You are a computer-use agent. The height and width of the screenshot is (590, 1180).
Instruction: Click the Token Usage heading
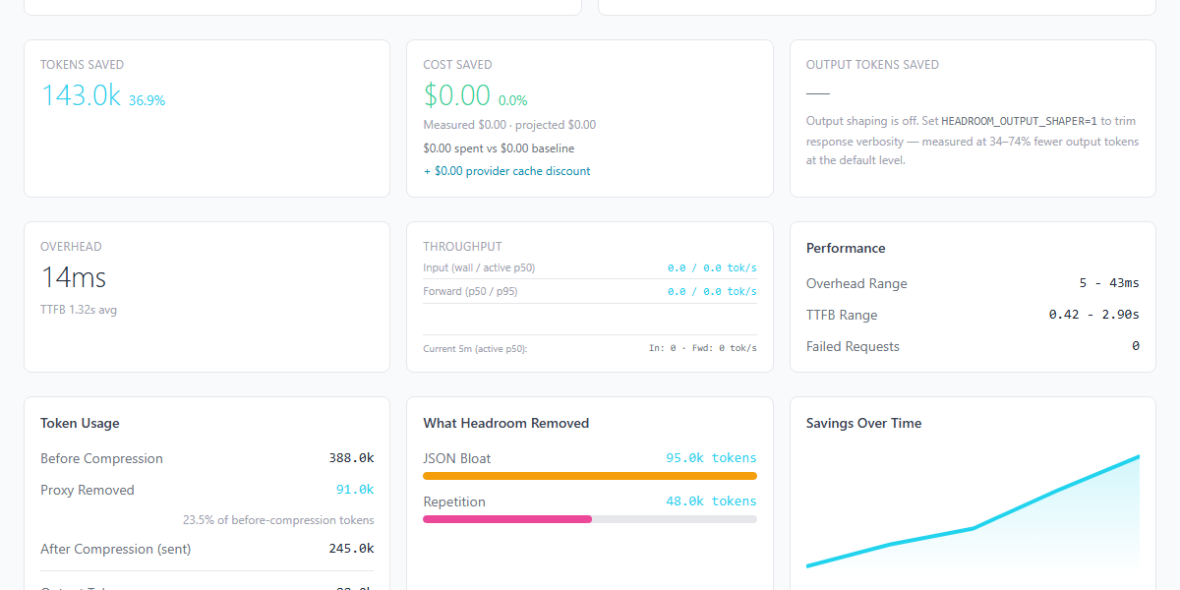80,423
